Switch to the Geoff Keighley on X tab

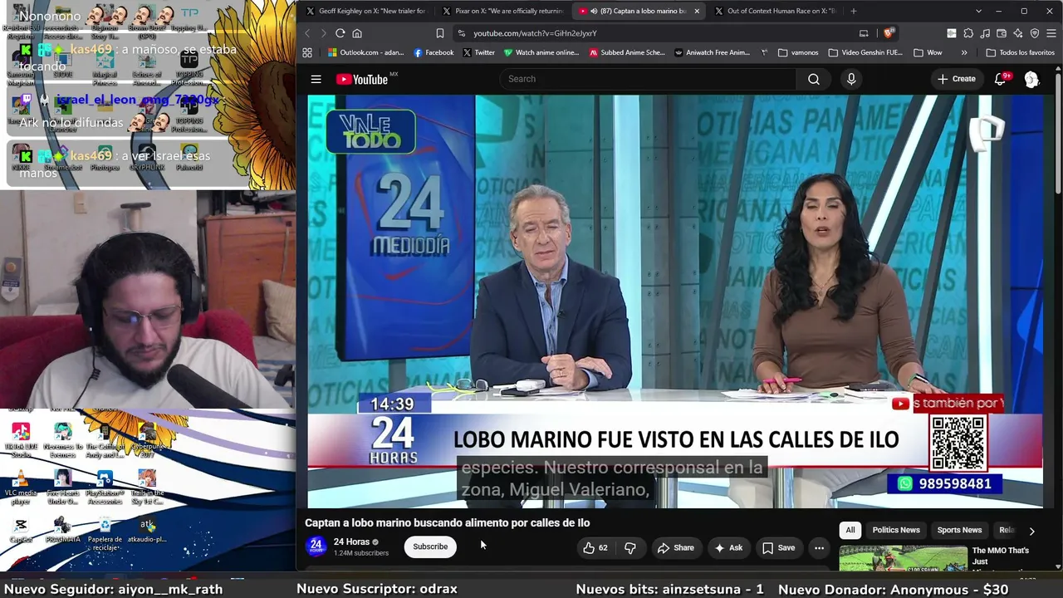[365, 11]
